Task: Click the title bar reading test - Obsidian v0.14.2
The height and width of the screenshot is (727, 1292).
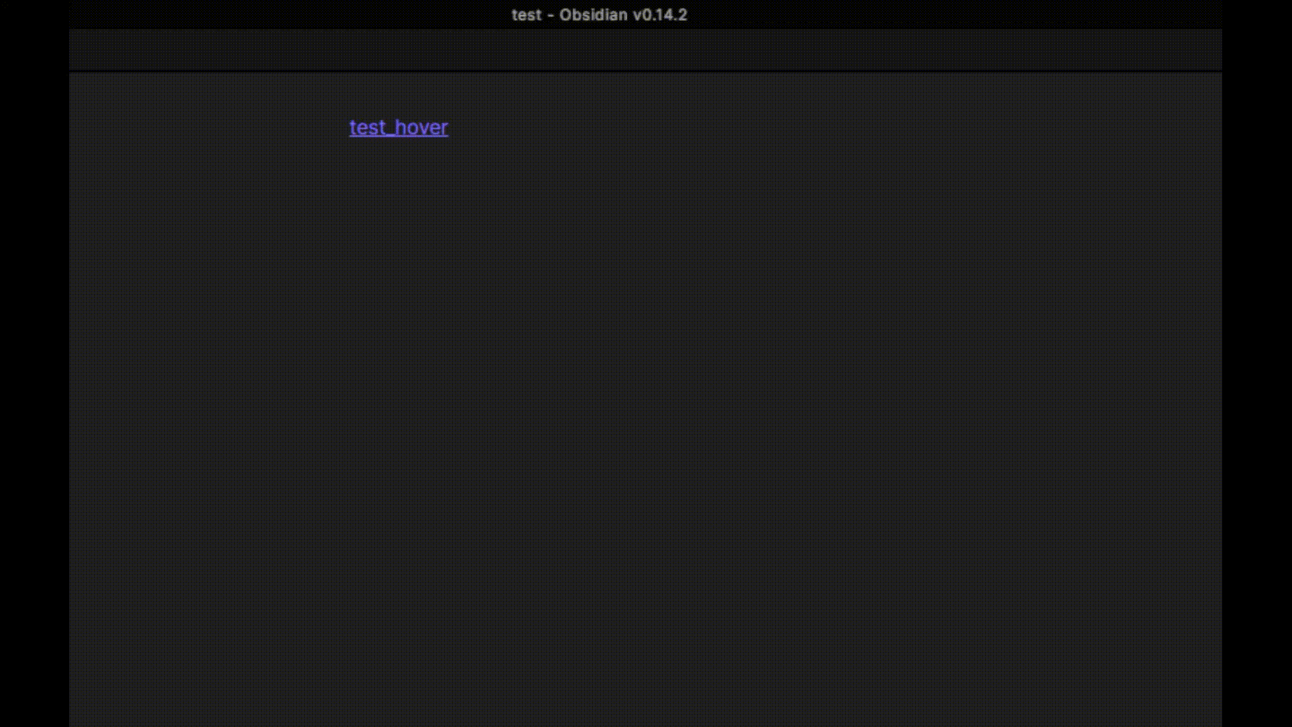Action: coord(599,14)
